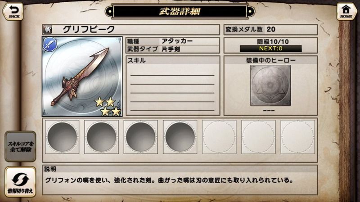Tap the blue sword type badge
The height and width of the screenshot is (202, 360).
(49, 45)
